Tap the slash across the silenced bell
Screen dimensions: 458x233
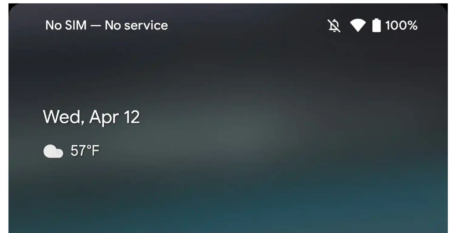(x=334, y=26)
